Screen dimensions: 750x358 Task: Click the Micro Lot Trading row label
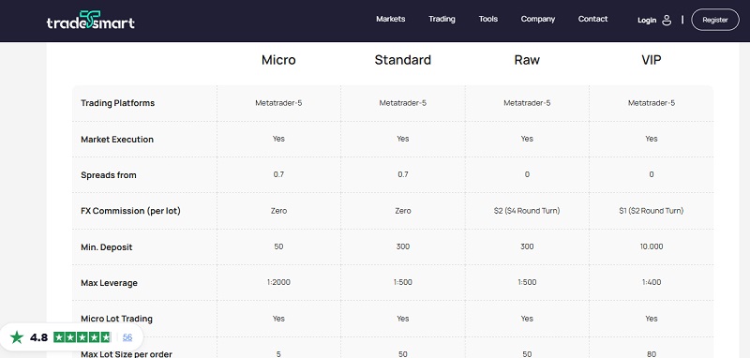(x=116, y=319)
